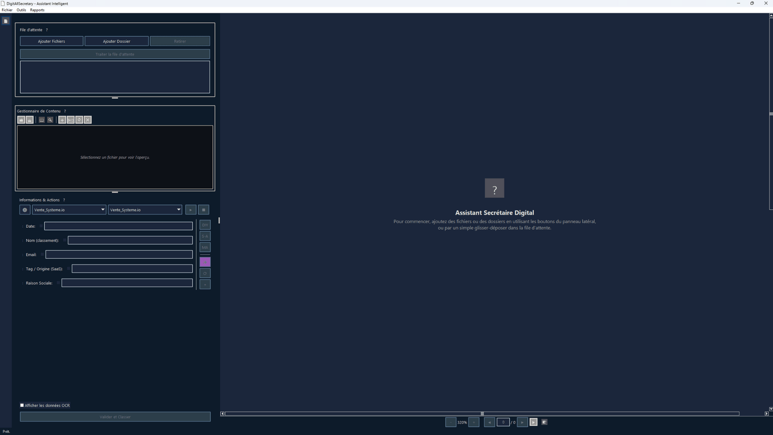The height and width of the screenshot is (435, 773).
Task: Click the X delete icon in content toolbar
Action: coord(88,120)
